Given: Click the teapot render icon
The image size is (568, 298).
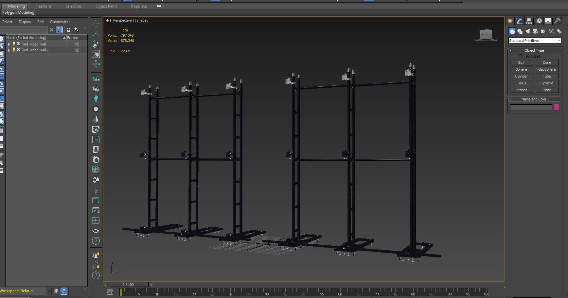Looking at the screenshot, I should coord(96,231).
